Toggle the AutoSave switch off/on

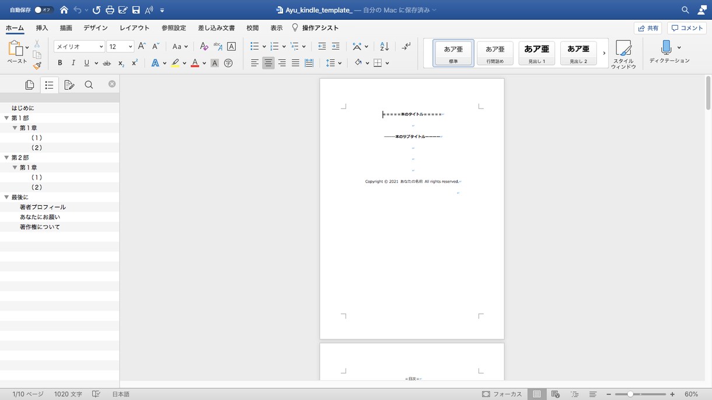[44, 10]
